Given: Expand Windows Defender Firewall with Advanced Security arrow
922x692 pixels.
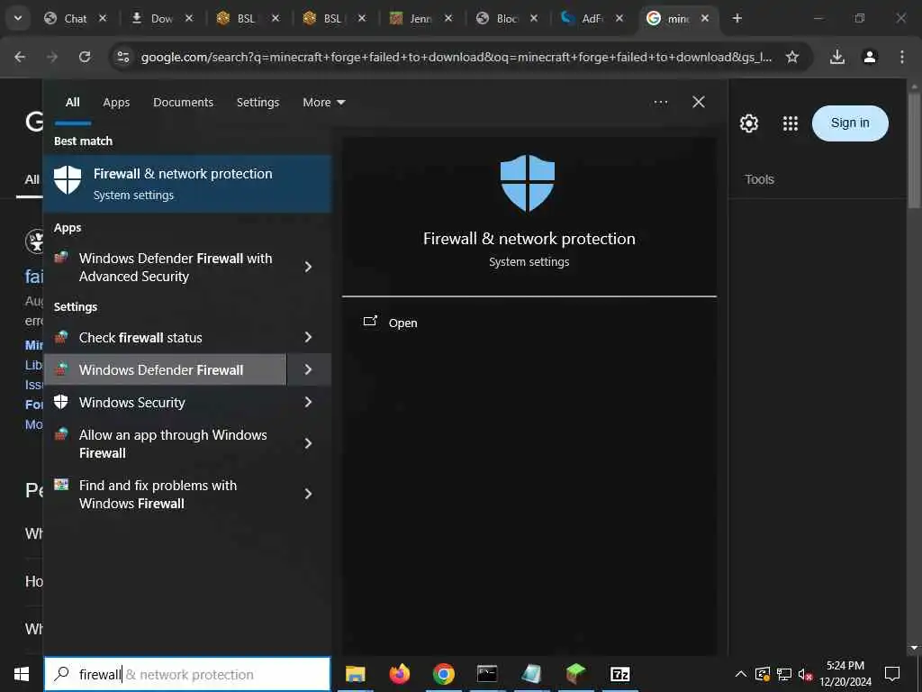Looking at the screenshot, I should [308, 267].
